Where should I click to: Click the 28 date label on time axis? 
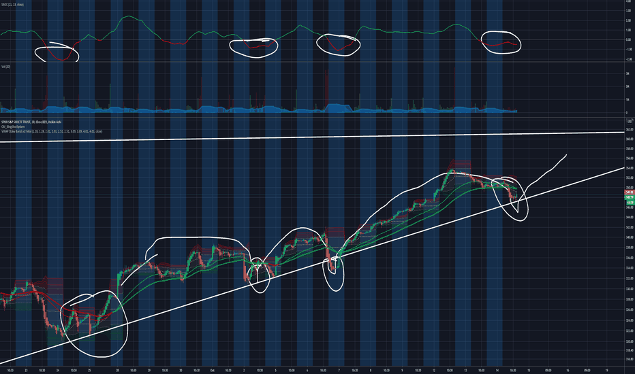(117, 370)
